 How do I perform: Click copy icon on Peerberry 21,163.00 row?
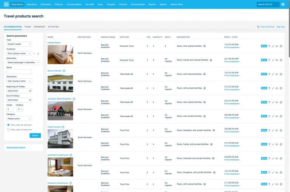point(281,184)
